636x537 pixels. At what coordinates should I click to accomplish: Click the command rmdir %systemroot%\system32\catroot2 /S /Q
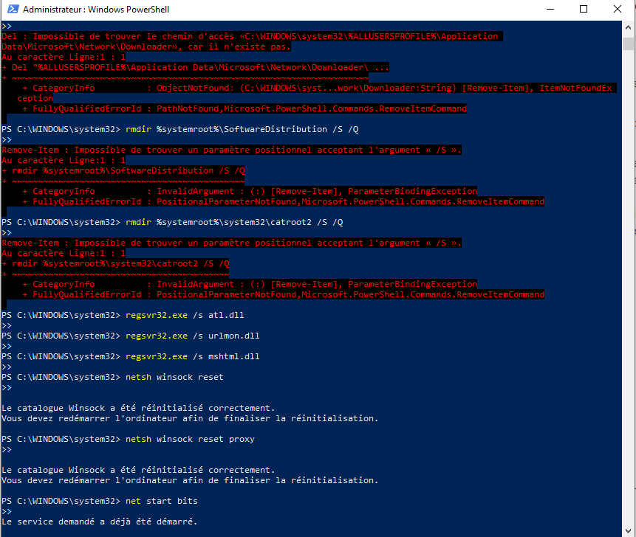pyautogui.click(x=234, y=222)
